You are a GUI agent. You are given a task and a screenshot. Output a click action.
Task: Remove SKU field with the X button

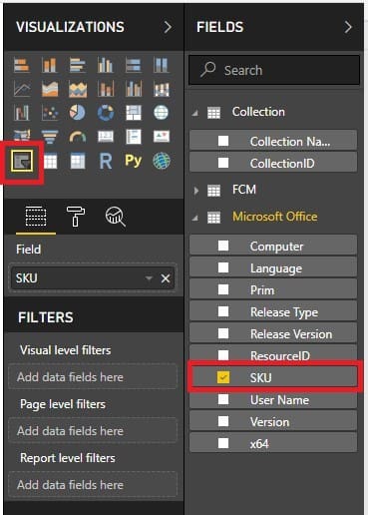click(166, 278)
